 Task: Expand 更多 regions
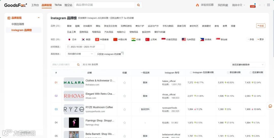coord(261,39)
